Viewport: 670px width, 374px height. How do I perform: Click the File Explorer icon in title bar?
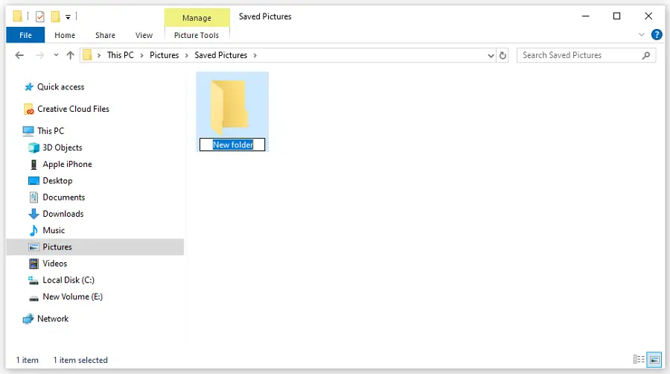18,16
